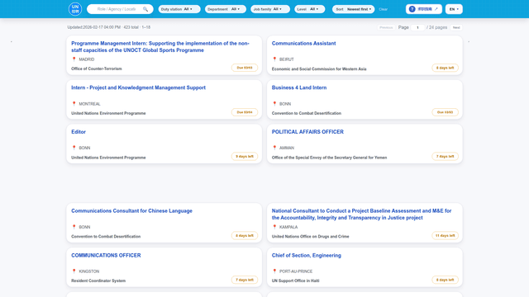Click MADRID location pin icon
The width and height of the screenshot is (529, 297).
tap(74, 59)
